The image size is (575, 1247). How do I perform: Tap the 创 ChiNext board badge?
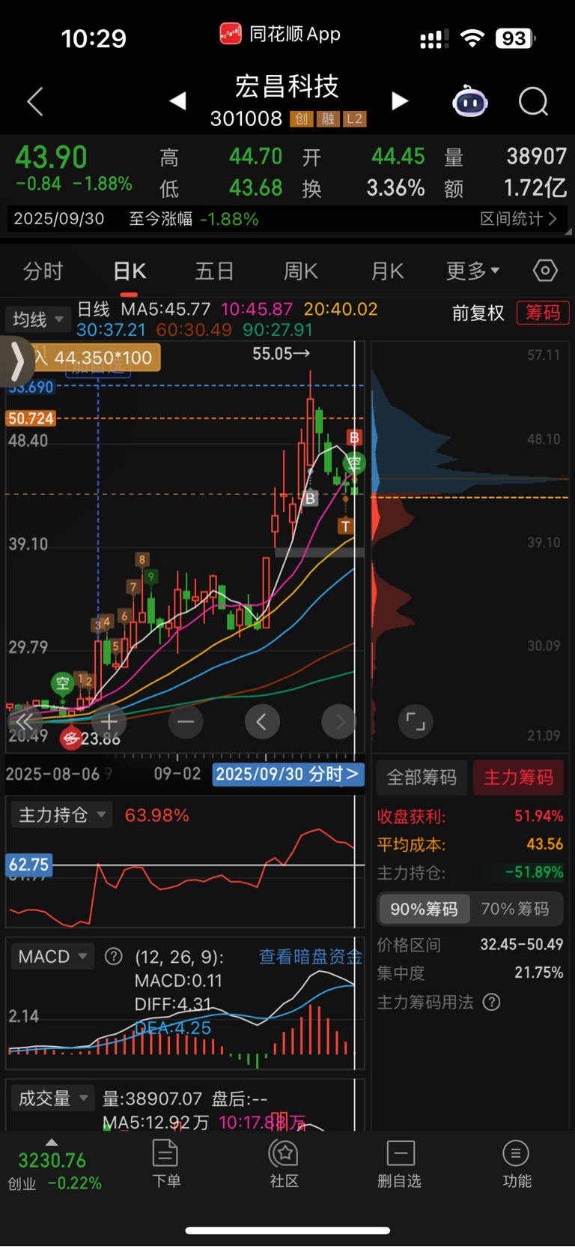(301, 118)
